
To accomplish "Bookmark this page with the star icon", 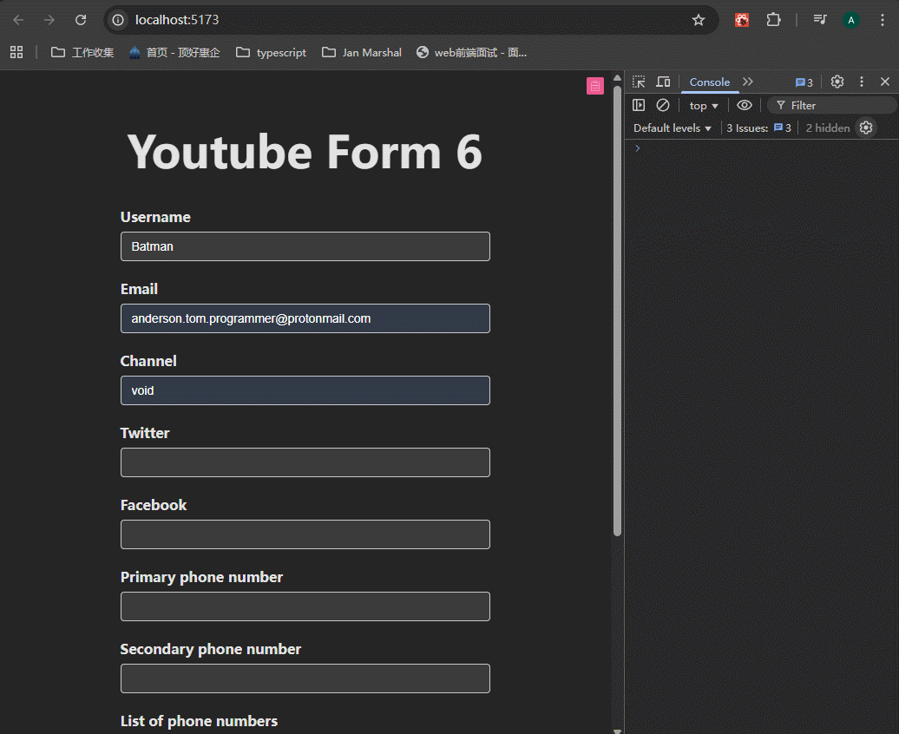I will pos(699,20).
